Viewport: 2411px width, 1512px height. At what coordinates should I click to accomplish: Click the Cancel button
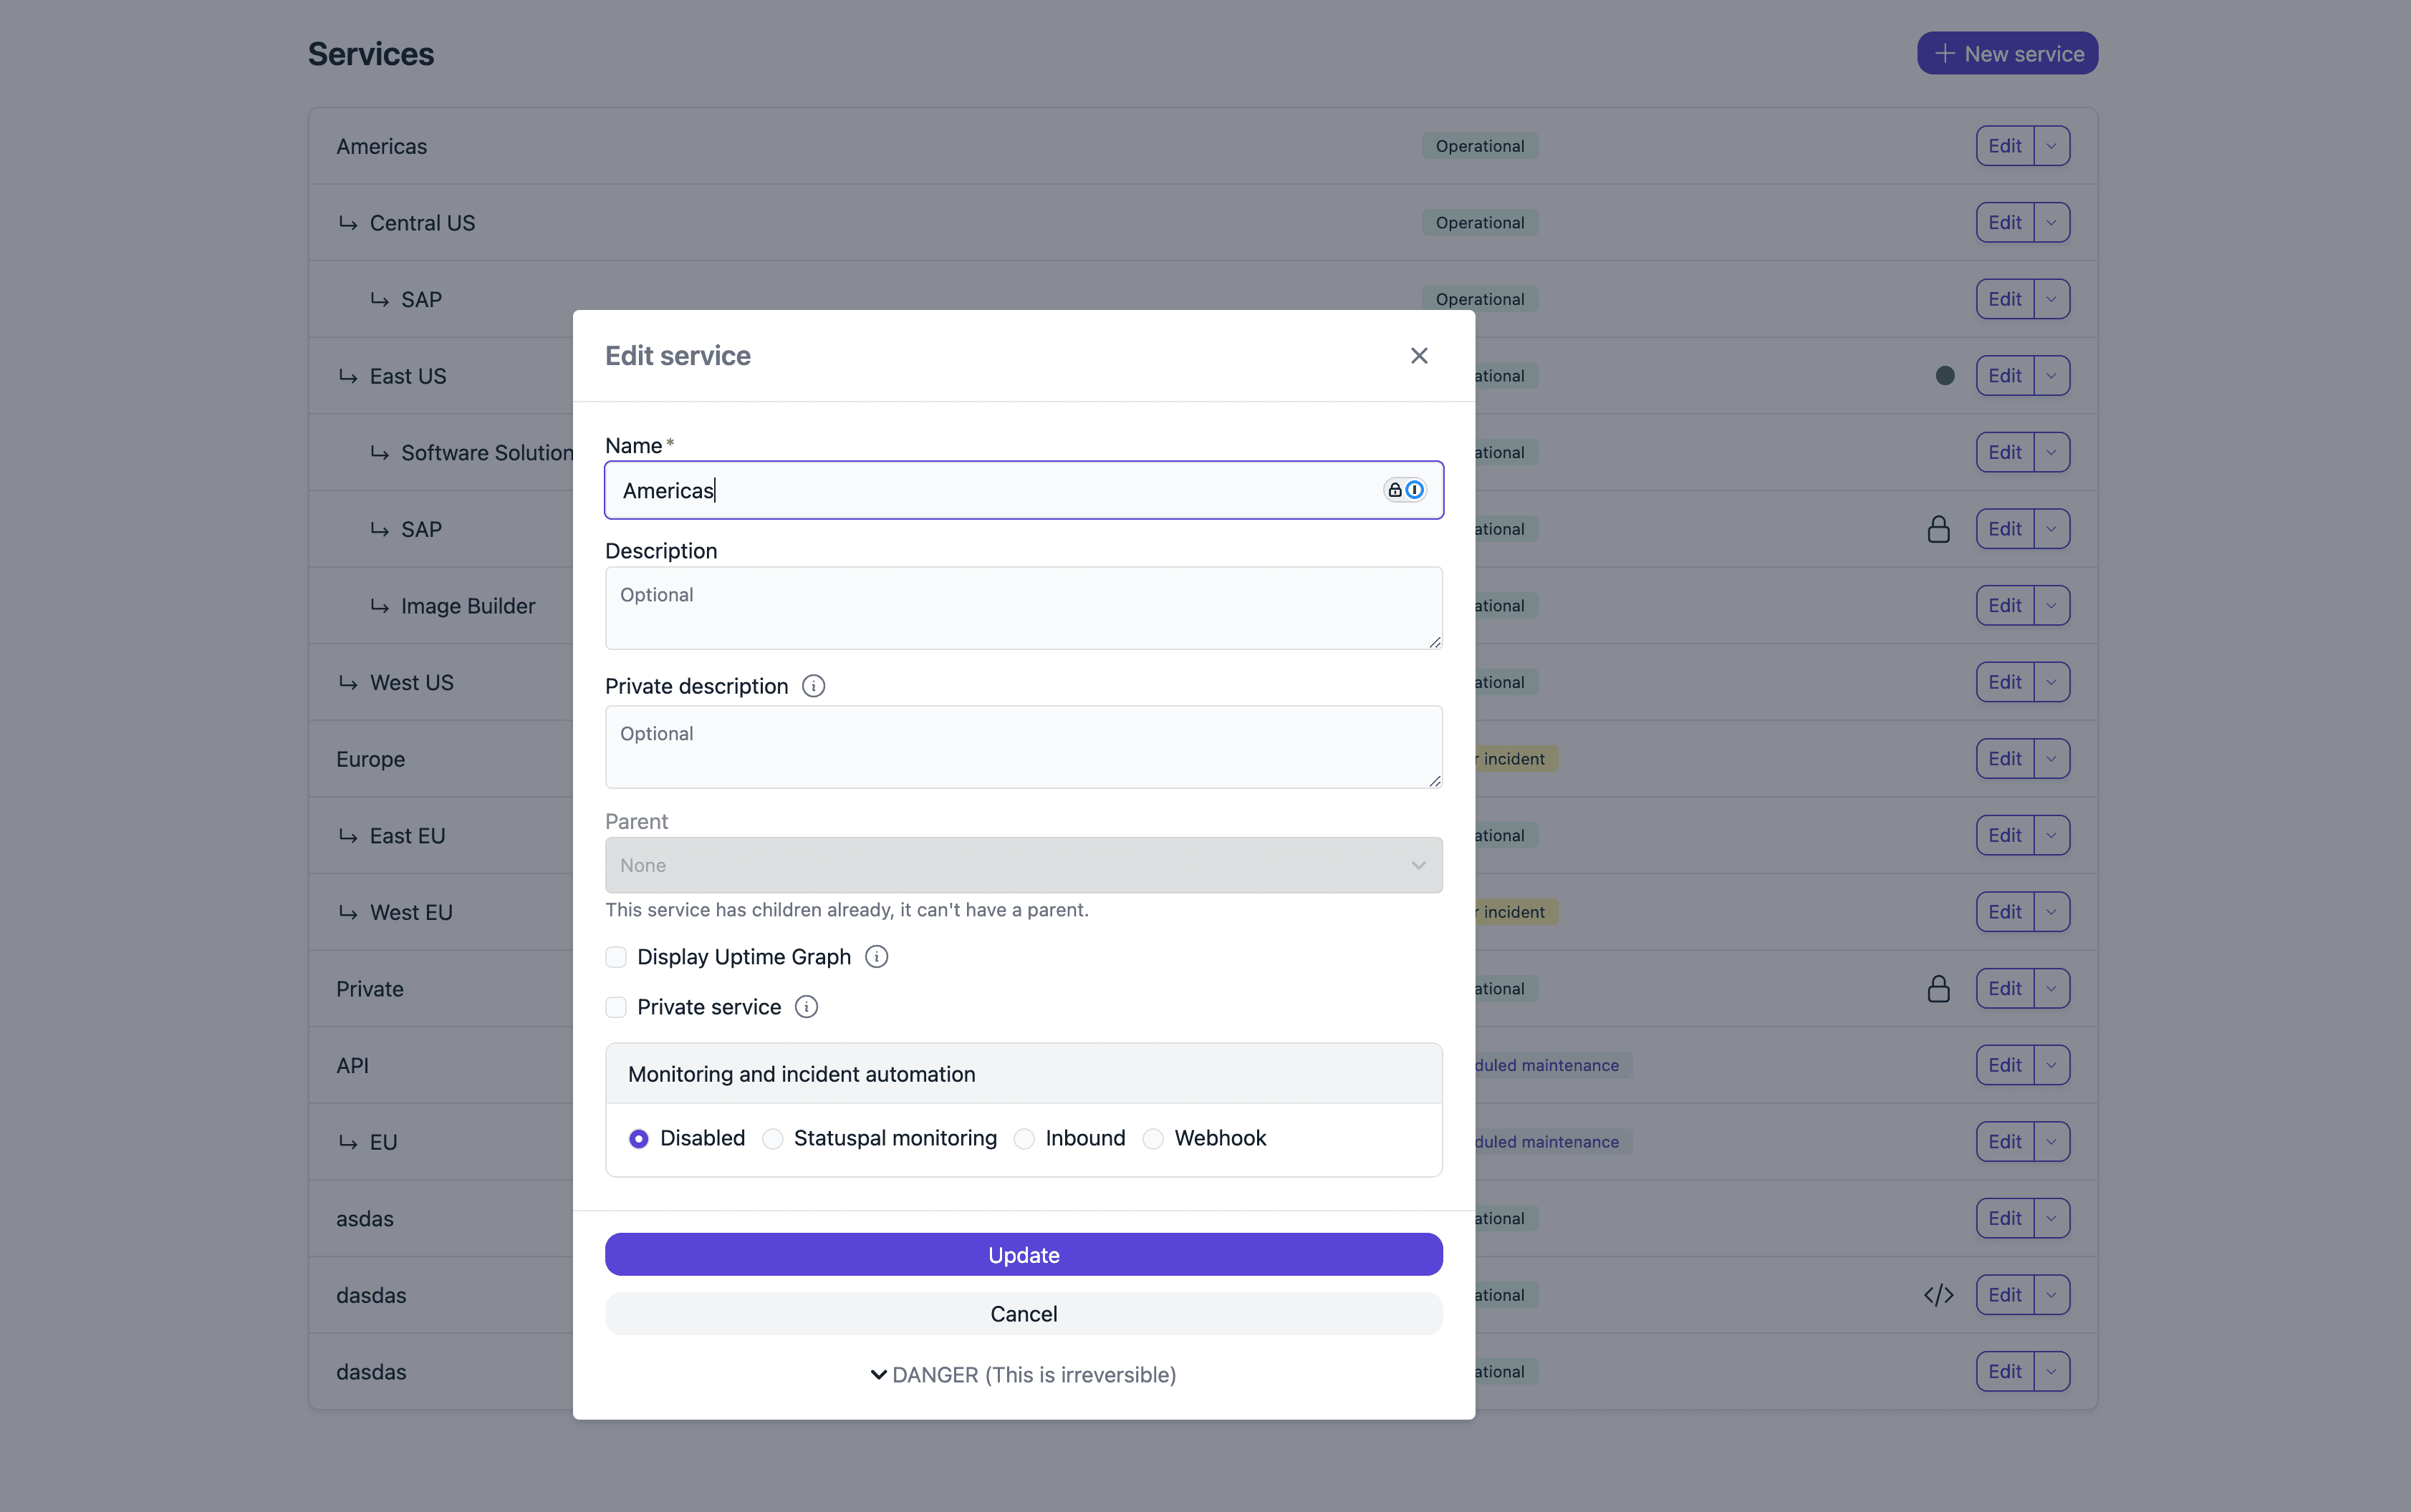tap(1022, 1313)
